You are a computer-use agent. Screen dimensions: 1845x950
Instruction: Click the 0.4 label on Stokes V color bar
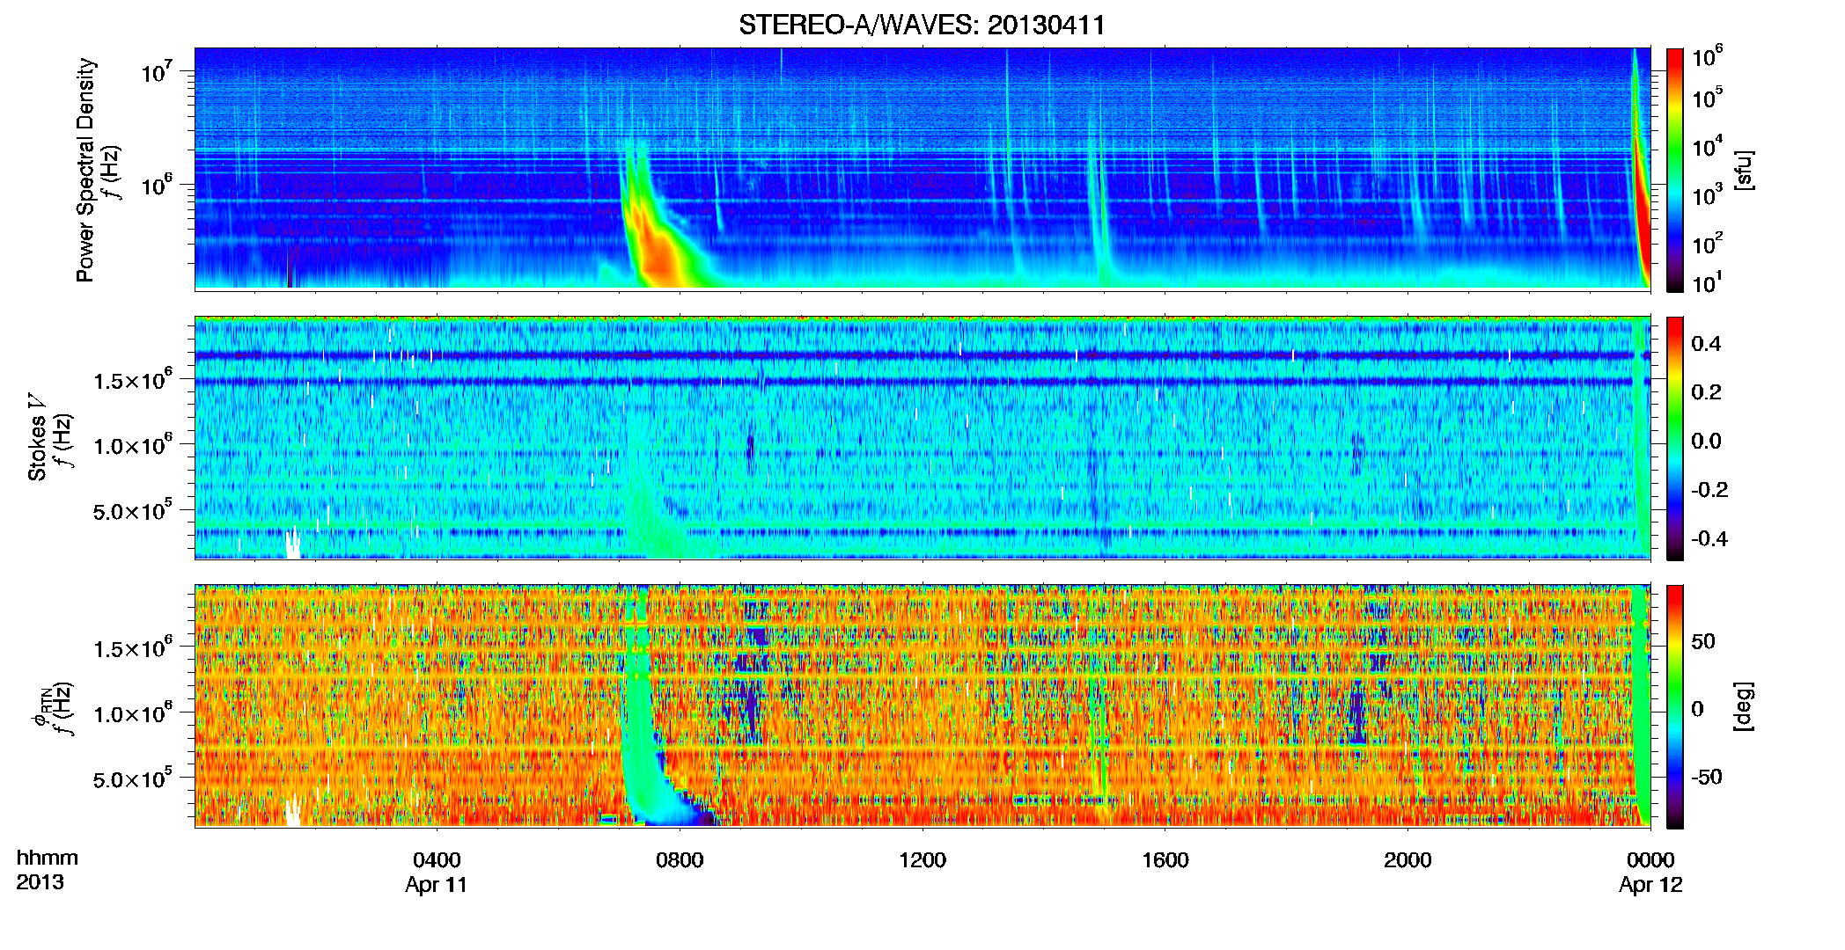1706,344
